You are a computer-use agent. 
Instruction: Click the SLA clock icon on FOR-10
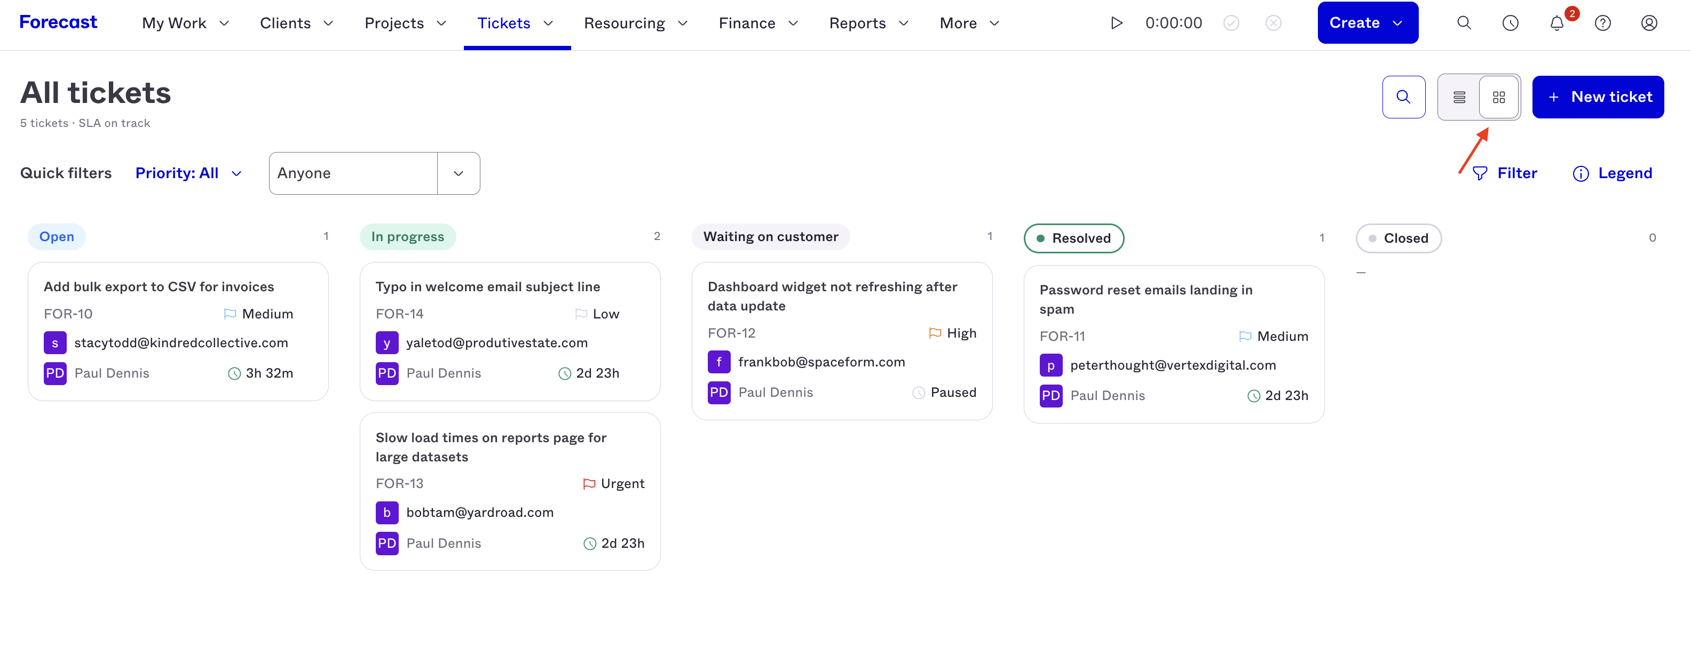[234, 374]
